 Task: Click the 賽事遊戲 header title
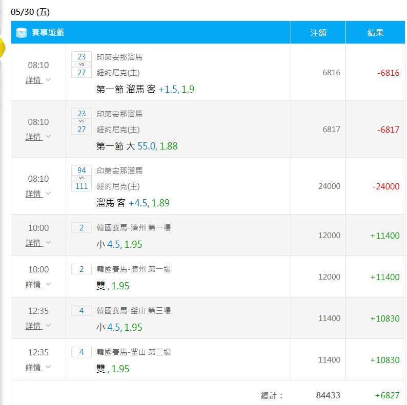[48, 32]
